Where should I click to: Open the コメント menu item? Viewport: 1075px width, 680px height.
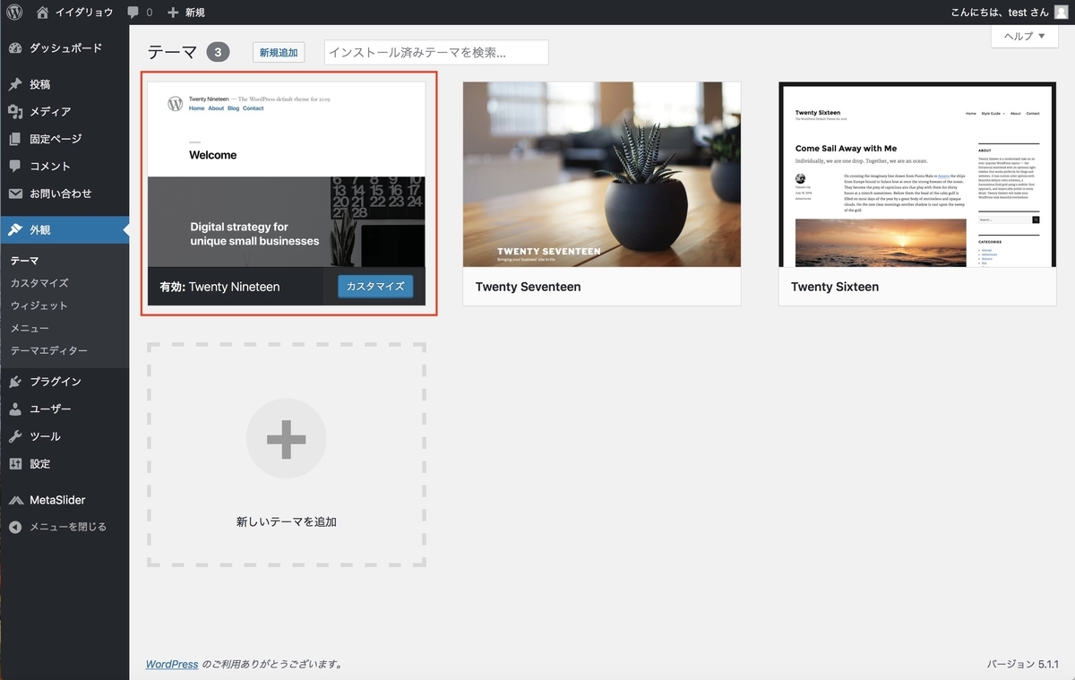(x=64, y=167)
